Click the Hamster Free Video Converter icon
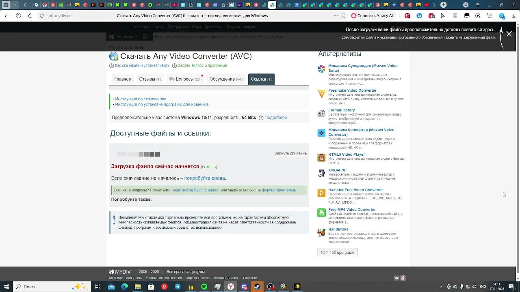 click(x=321, y=193)
